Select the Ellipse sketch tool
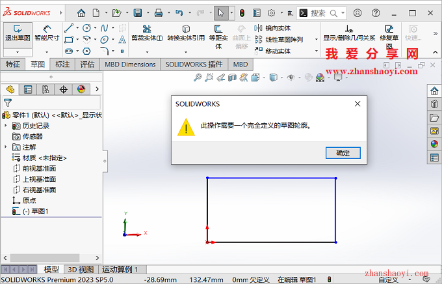Viewport: 442px width, 284px height. 104,40
